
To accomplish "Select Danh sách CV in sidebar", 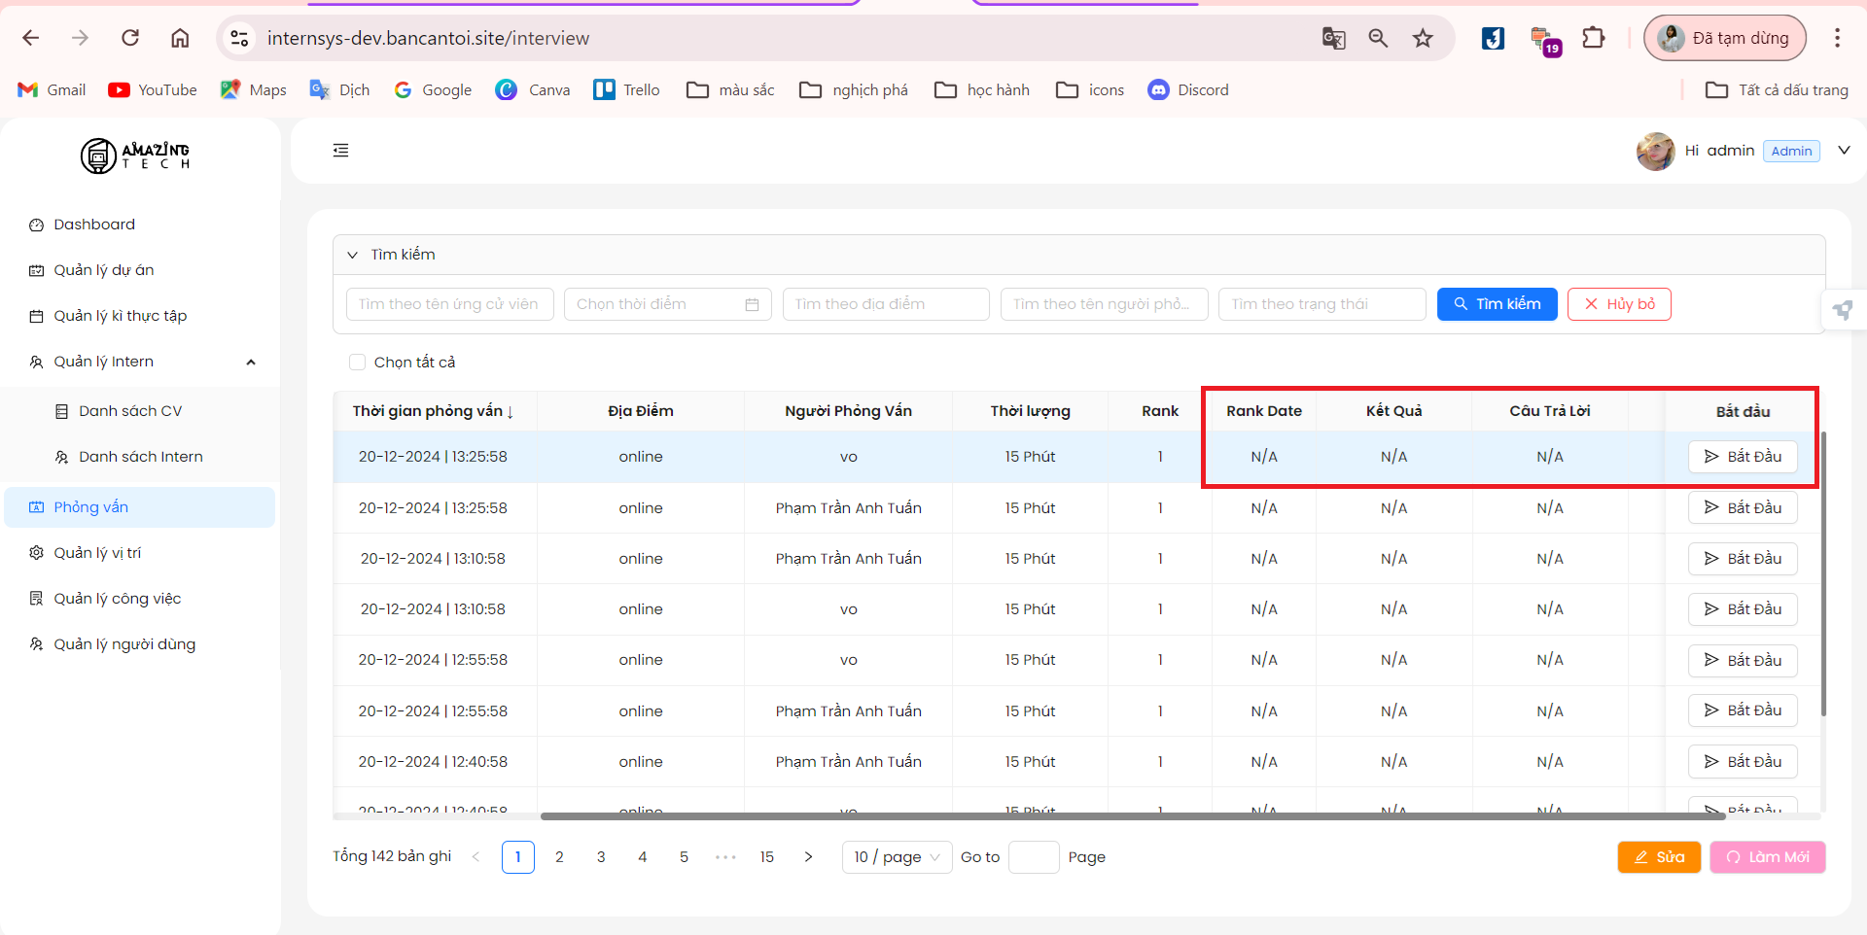I will [130, 411].
